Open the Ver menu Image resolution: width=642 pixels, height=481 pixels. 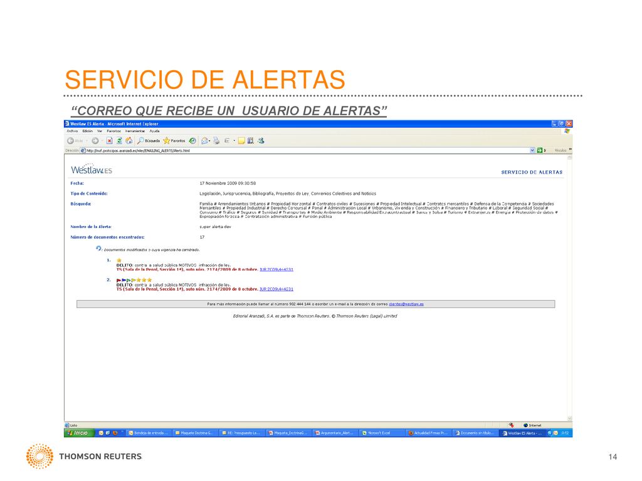click(100, 132)
